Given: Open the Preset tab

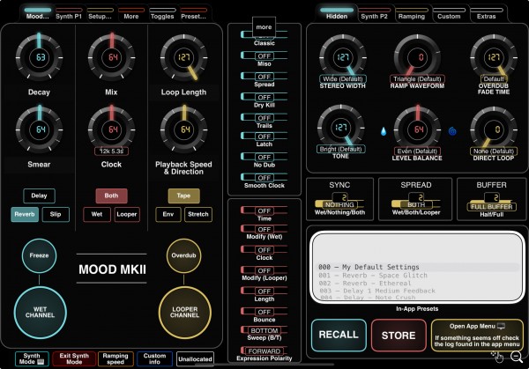Looking at the screenshot, I should pos(194,14).
